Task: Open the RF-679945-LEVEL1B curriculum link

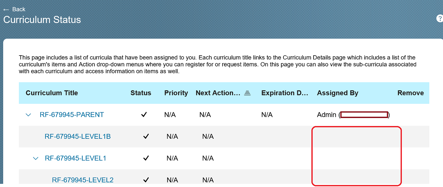Action: 78,136
